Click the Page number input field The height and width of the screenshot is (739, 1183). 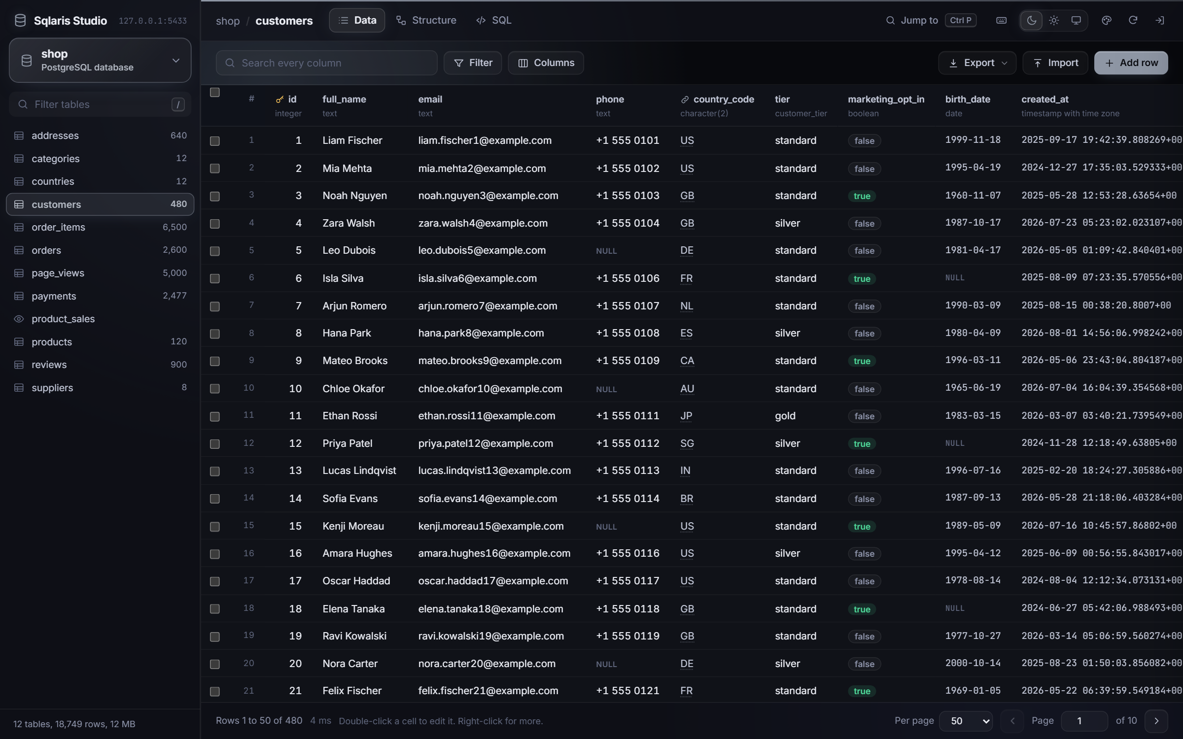pos(1083,721)
